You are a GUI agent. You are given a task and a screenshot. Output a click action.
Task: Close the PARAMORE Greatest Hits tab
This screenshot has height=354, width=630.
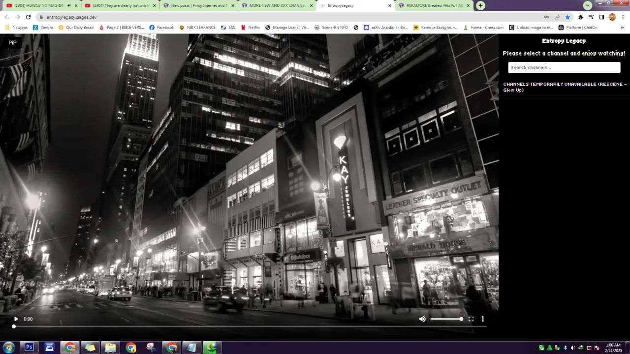coord(468,5)
